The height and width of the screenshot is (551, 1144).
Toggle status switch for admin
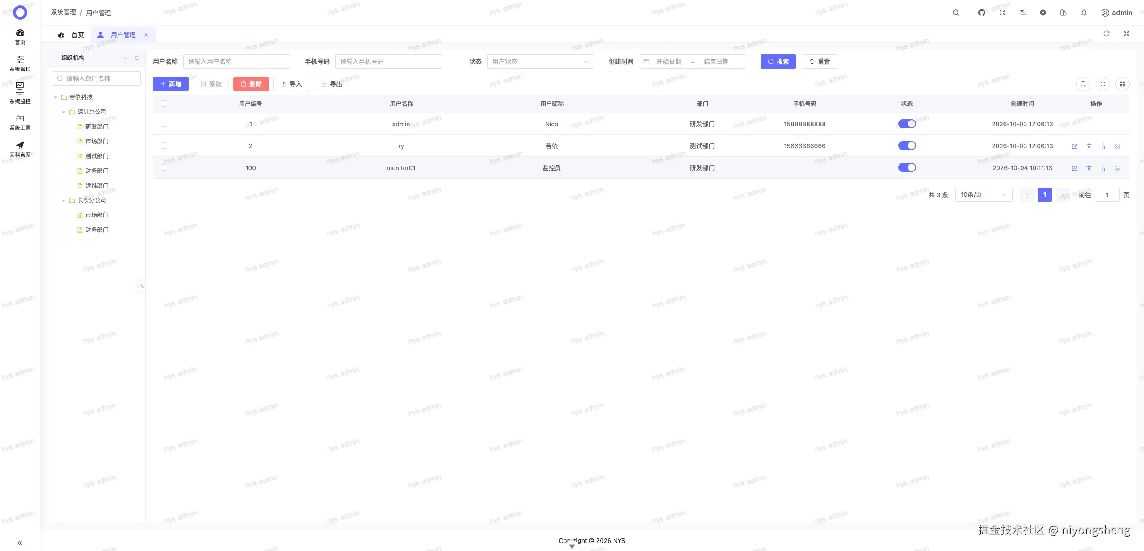907,124
